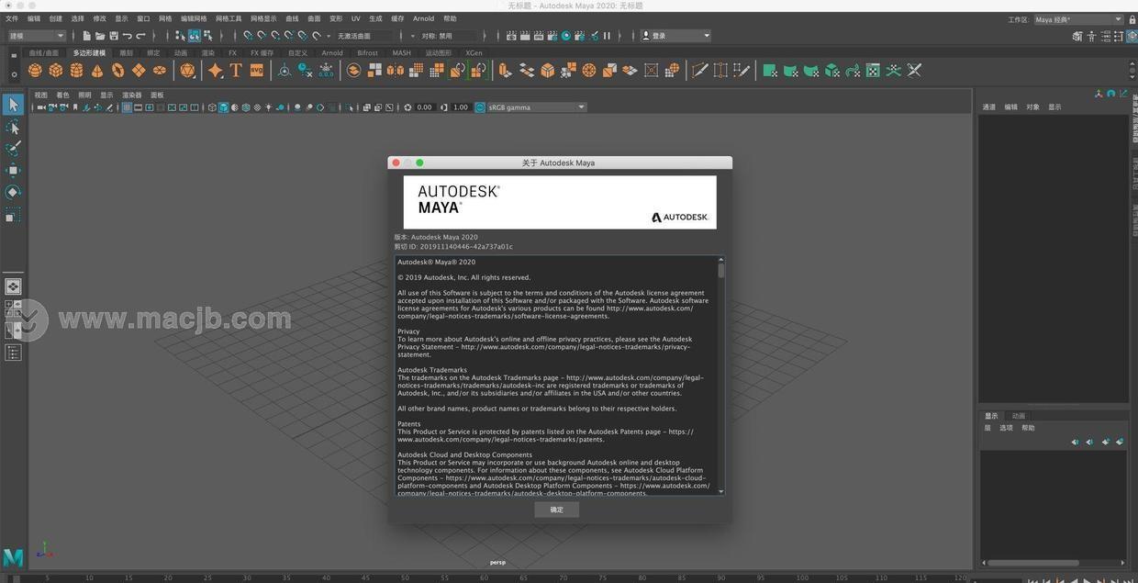The height and width of the screenshot is (583, 1138).
Task: Open the 建模 menu set dropdown
Action: 36,36
